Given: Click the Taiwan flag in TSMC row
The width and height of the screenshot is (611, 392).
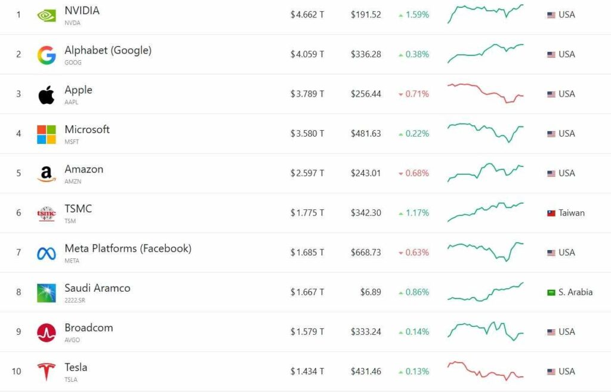Looking at the screenshot, I should tap(551, 213).
